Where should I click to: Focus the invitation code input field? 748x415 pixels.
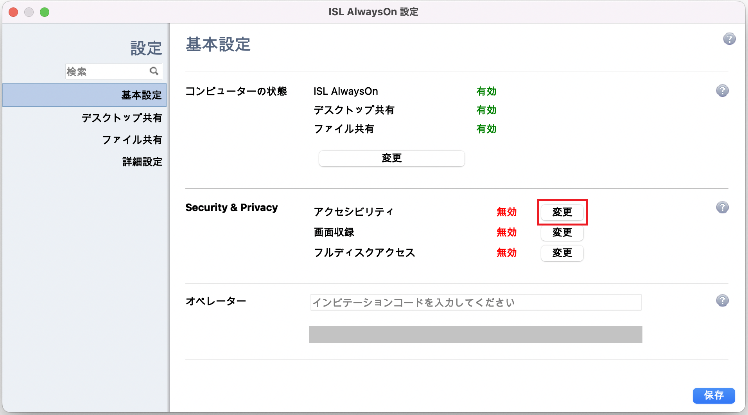tap(476, 302)
